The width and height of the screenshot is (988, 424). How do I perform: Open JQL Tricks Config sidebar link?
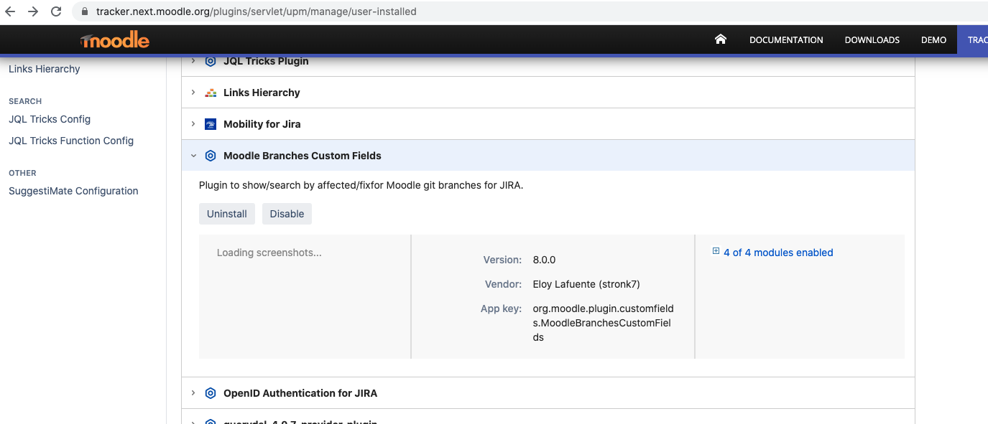point(50,119)
